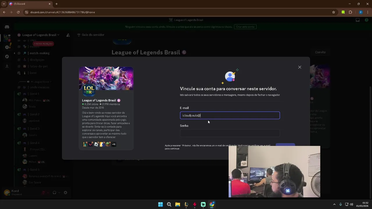Open File Explorer from taskbar
Image resolution: width=372 pixels, height=209 pixels.
[178, 204]
